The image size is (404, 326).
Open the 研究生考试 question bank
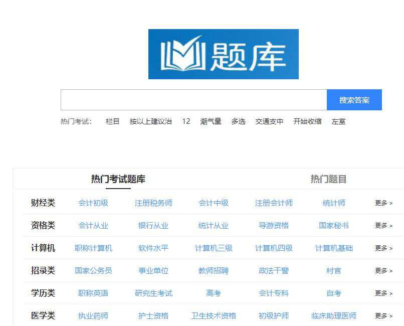(x=153, y=293)
